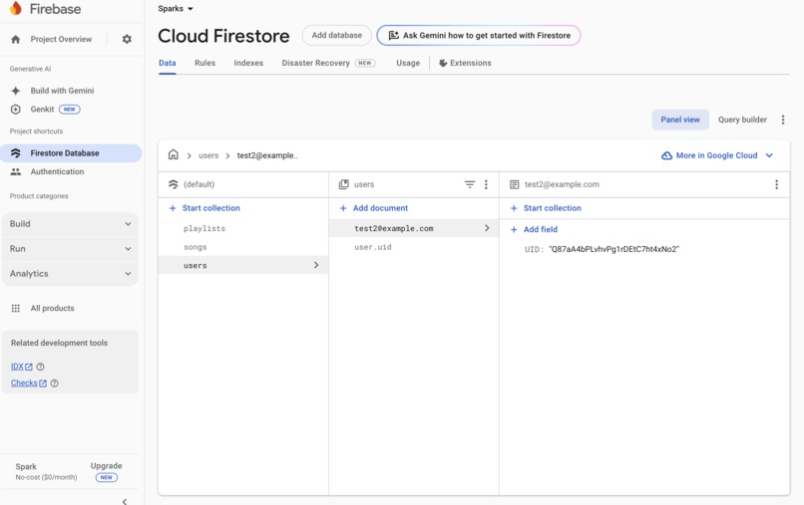Click the Authentication people icon

pyautogui.click(x=16, y=171)
